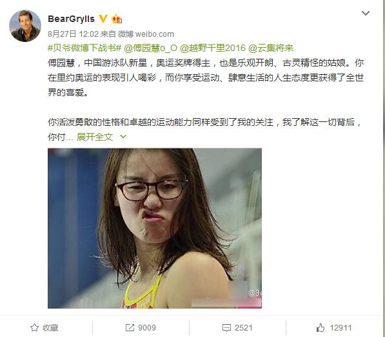This screenshot has height=337, width=385.
Task: Click the repost share icon
Action: (x=130, y=327)
